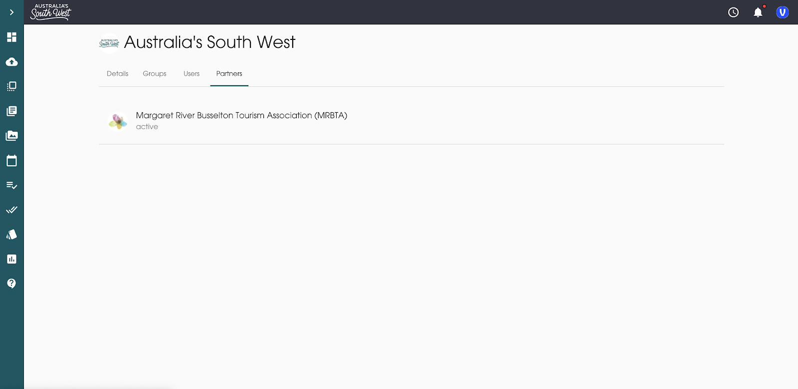Expand the sidebar with the chevron arrow
The width and height of the screenshot is (798, 389).
pos(11,12)
